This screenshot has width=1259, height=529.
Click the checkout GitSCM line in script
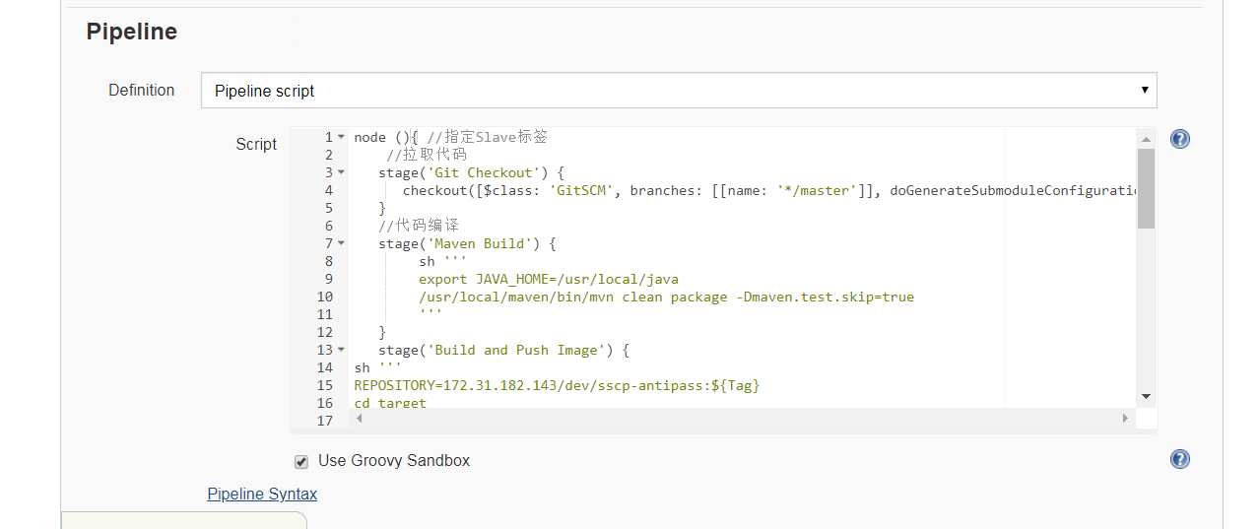[768, 190]
